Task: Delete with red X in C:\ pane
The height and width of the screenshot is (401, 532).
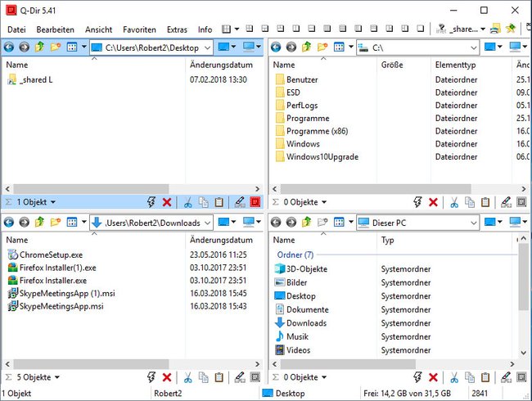Action: pos(433,202)
